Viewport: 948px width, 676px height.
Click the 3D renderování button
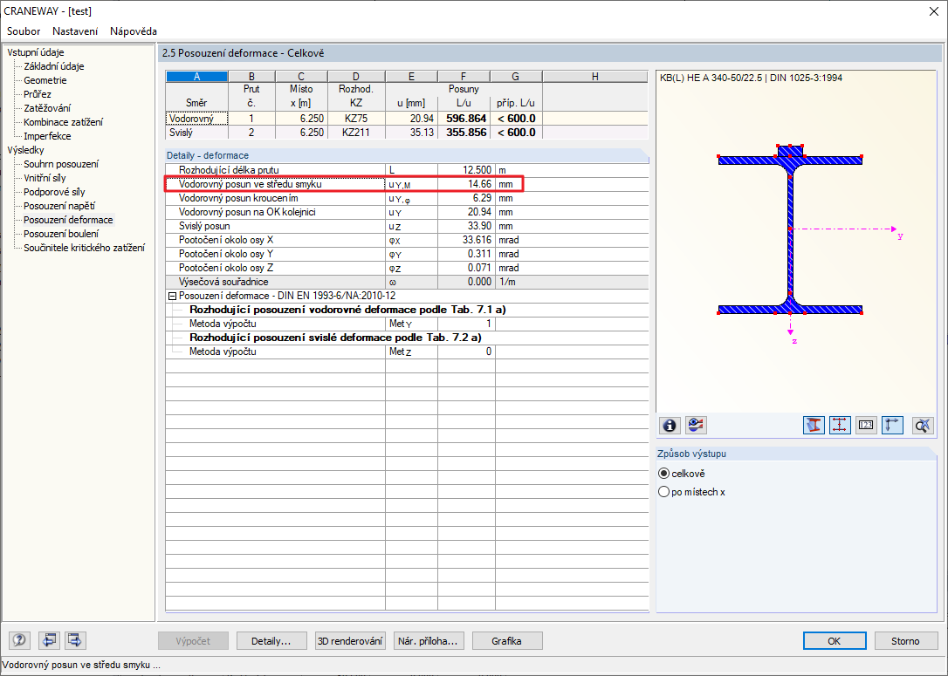350,641
